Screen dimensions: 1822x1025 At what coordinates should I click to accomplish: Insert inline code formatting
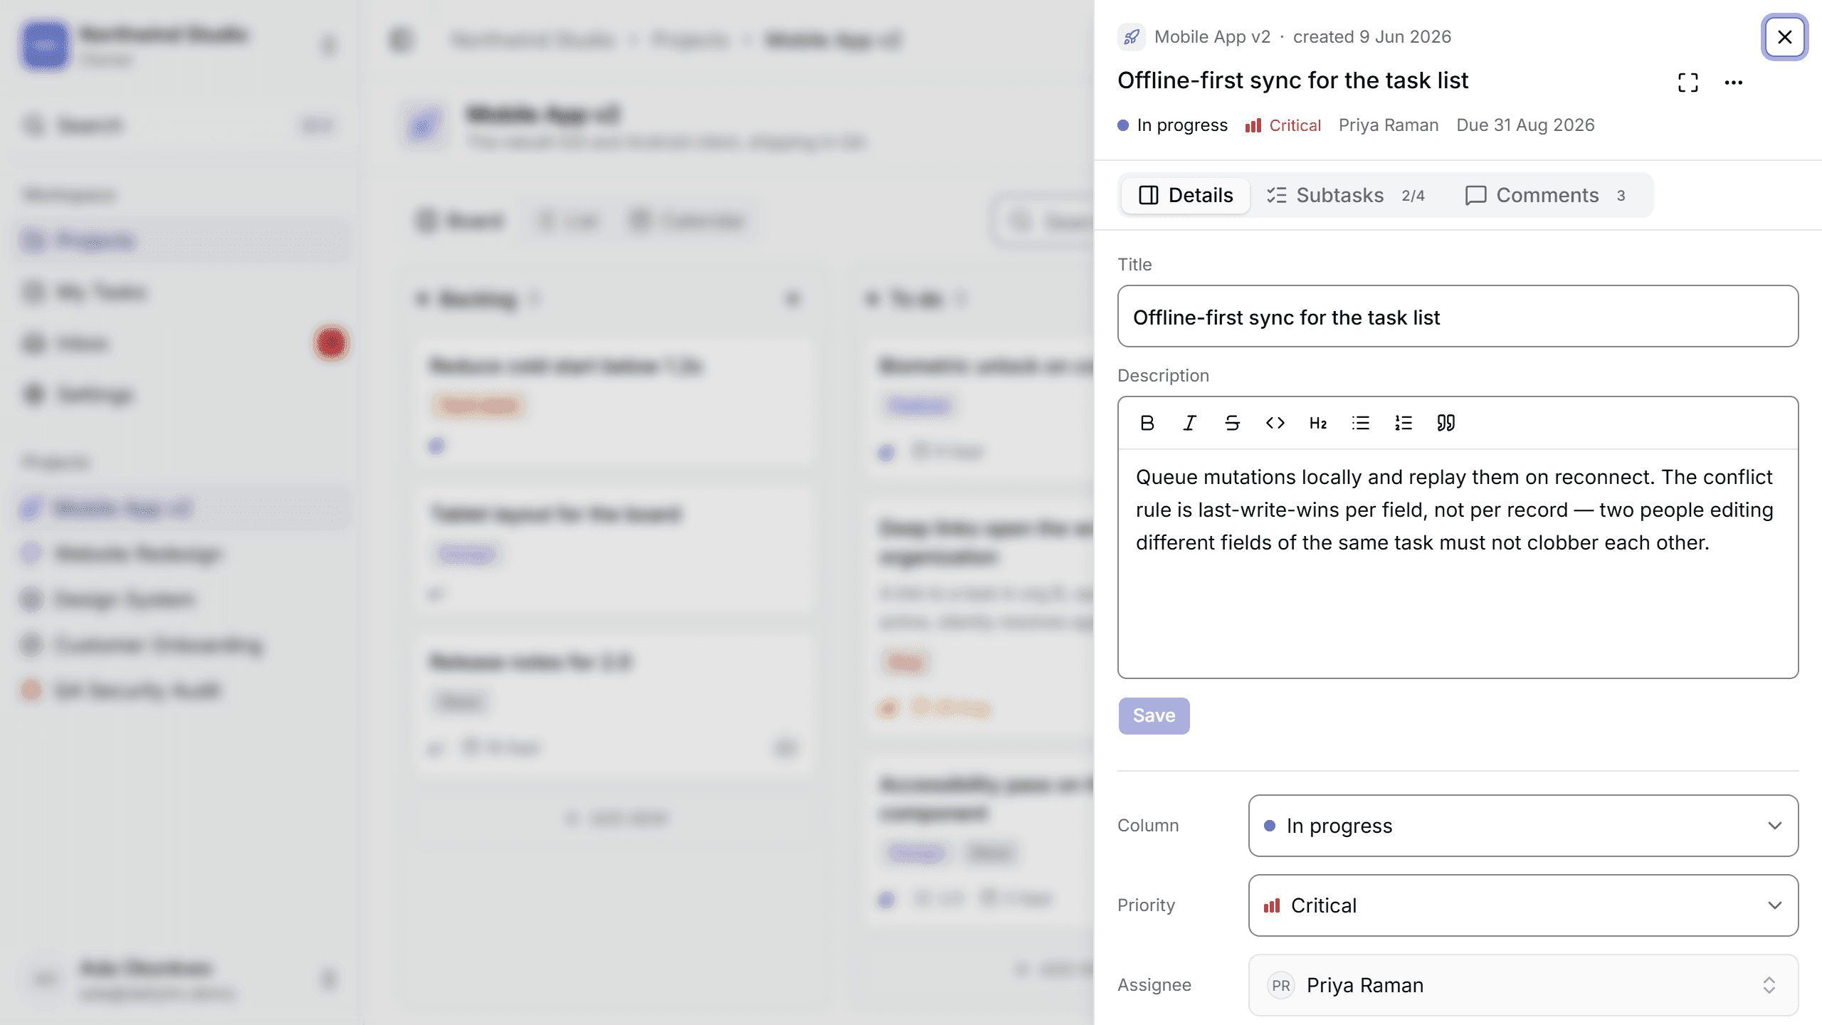click(1275, 423)
